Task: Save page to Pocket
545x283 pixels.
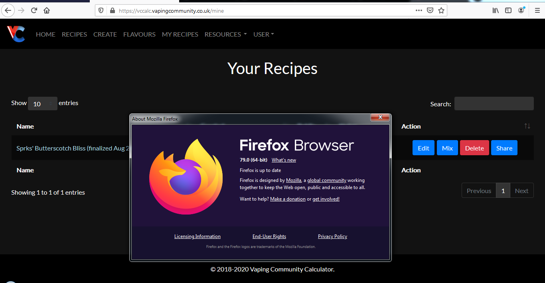Action: (x=430, y=11)
